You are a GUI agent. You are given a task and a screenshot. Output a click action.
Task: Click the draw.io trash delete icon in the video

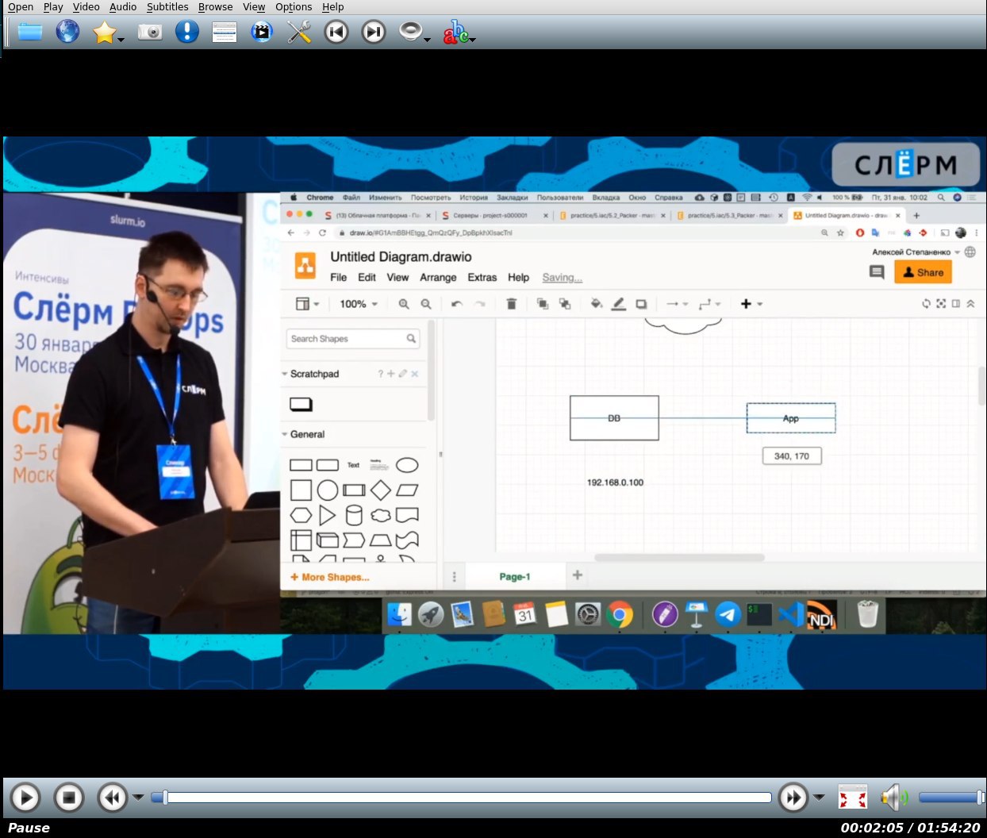(x=512, y=304)
